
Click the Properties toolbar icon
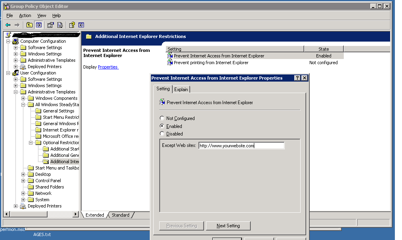50,25
